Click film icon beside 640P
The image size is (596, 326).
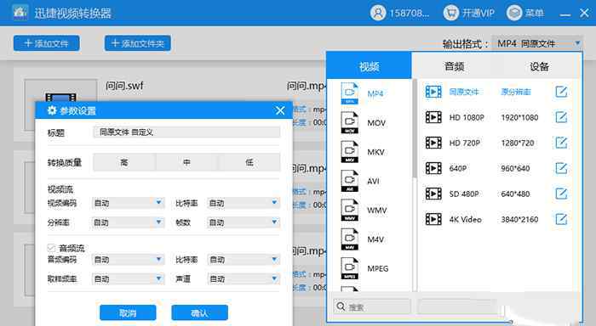tap(433, 168)
